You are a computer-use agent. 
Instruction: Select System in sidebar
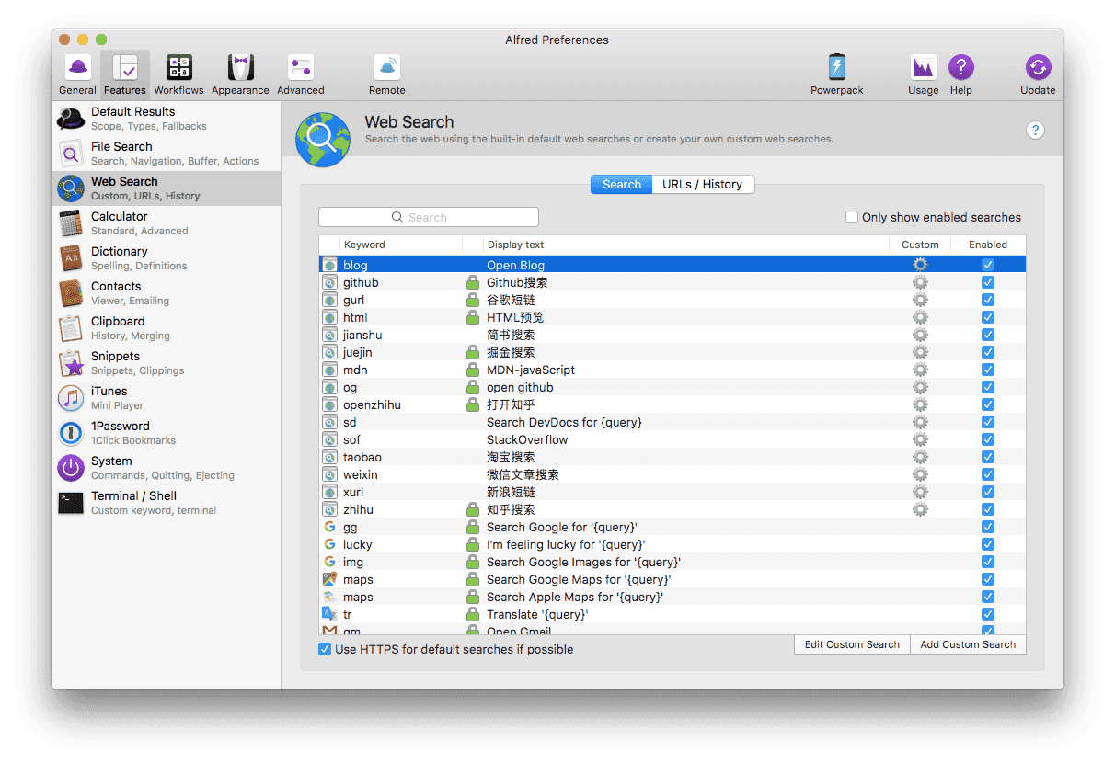167,468
